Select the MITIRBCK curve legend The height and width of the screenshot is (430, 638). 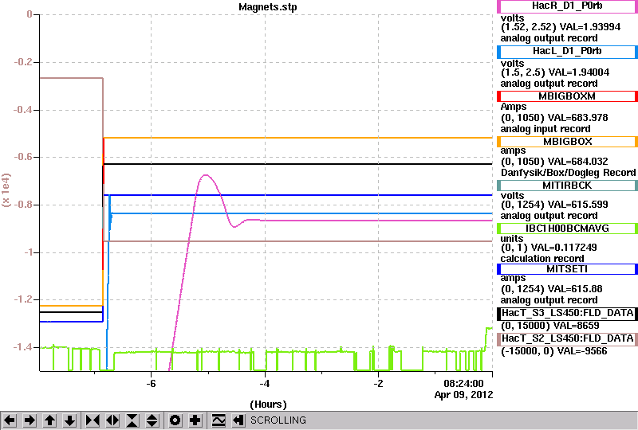567,186
